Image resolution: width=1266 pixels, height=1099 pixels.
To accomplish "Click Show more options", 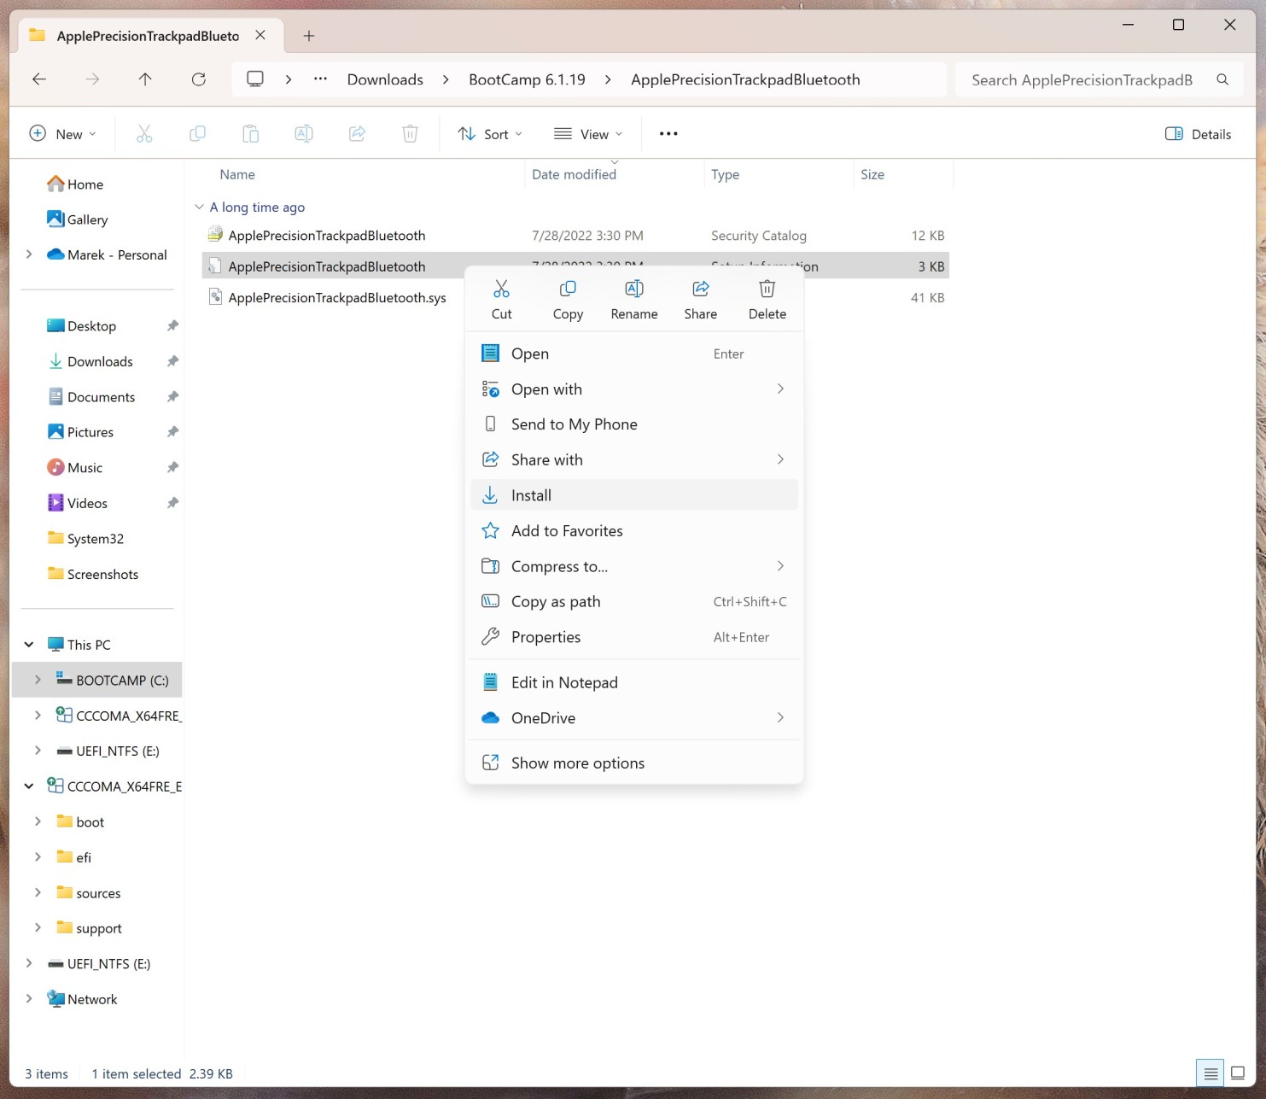I will click(x=634, y=763).
